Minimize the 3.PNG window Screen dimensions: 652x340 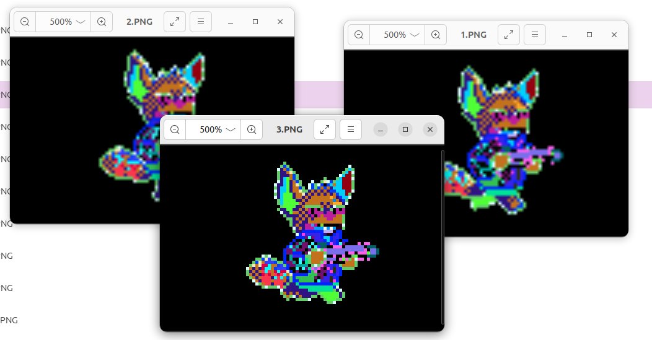pyautogui.click(x=380, y=129)
